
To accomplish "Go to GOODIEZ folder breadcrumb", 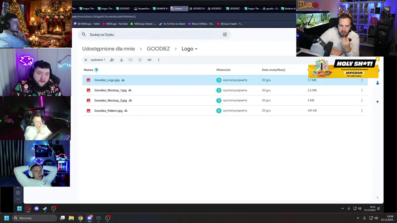I will [x=158, y=49].
